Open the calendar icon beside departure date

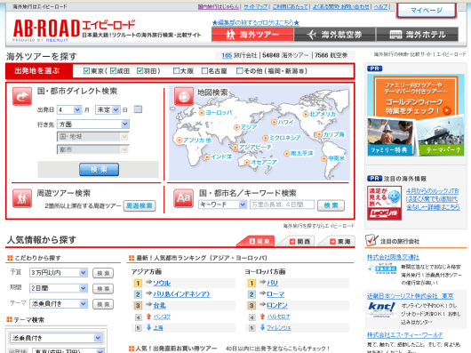click(x=138, y=109)
